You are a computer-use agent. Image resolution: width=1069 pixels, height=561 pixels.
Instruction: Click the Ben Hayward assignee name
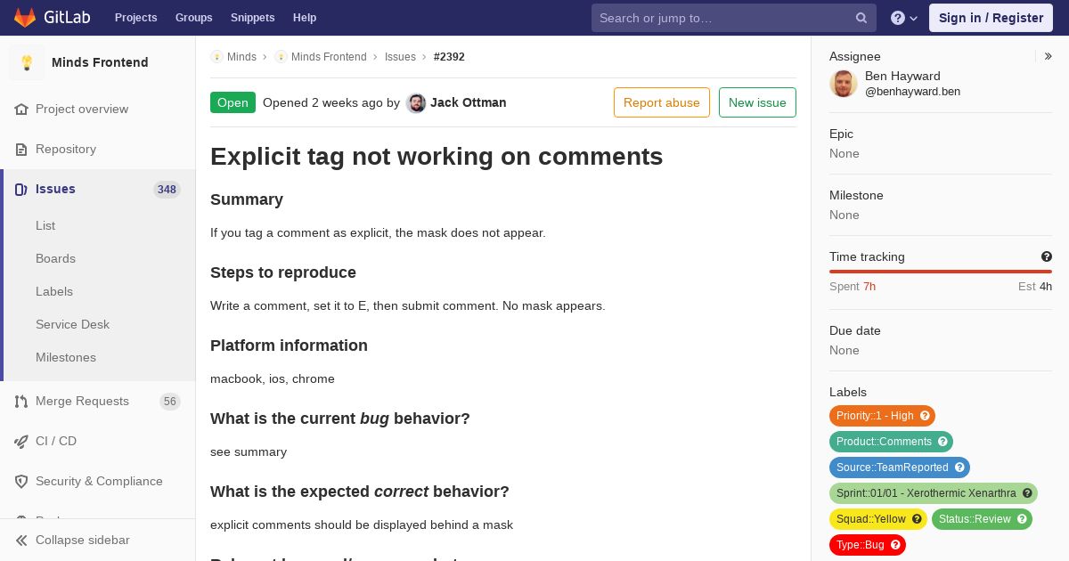(x=902, y=76)
